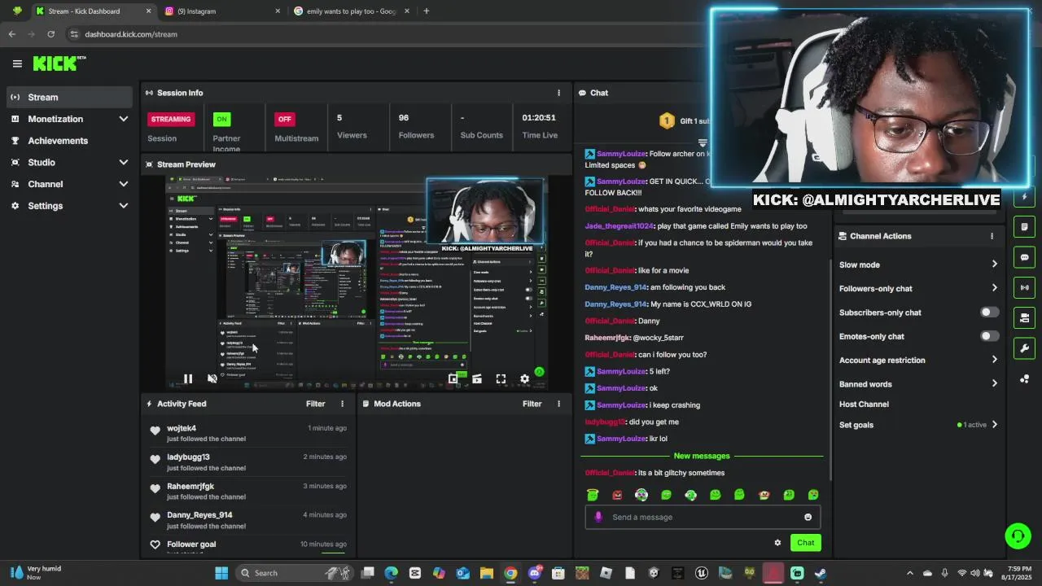Click the Send a message input field
The width and height of the screenshot is (1042, 586).
(703, 517)
